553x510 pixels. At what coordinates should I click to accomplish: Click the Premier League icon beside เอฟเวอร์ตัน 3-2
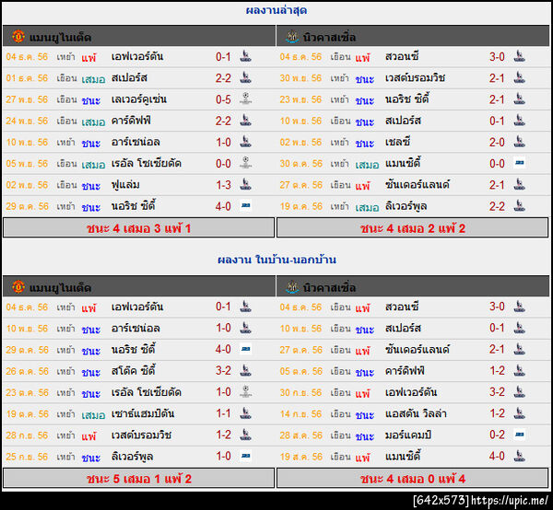click(519, 391)
